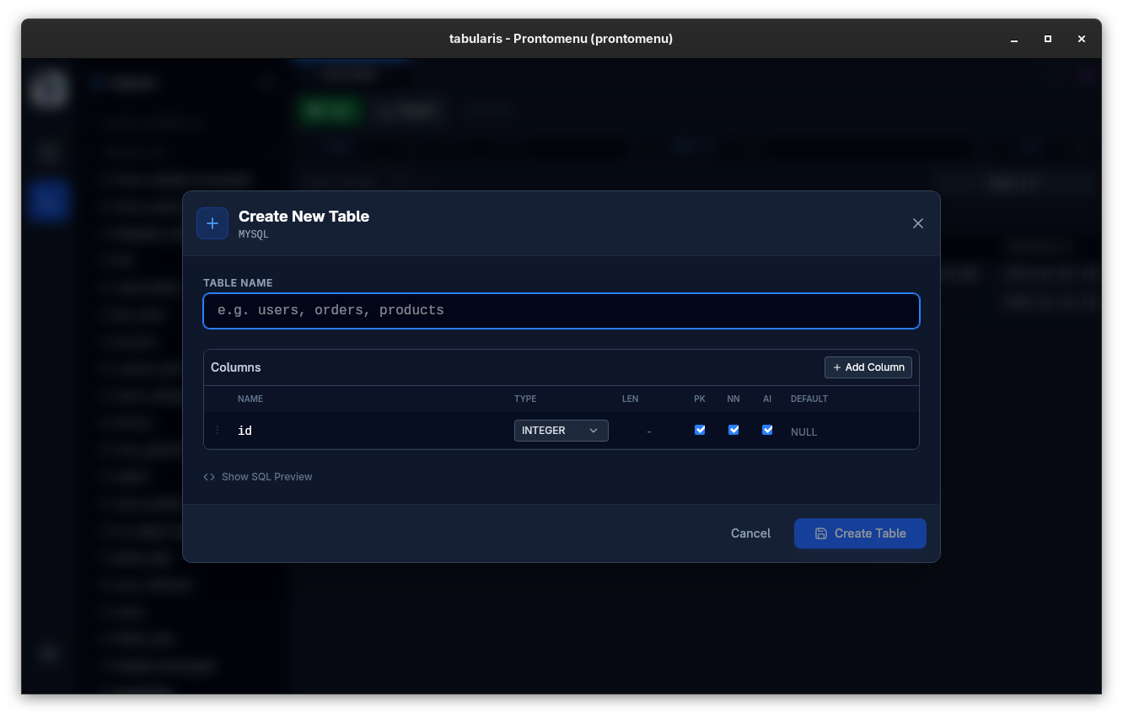
Task: Toggle the AI checkbox for id
Action: click(x=767, y=430)
